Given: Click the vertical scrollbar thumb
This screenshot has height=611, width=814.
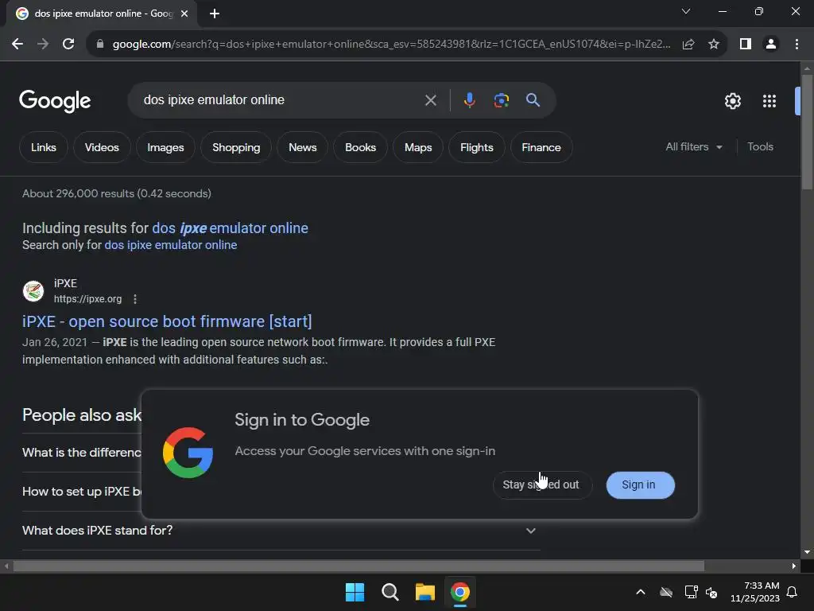Looking at the screenshot, I should 807,132.
